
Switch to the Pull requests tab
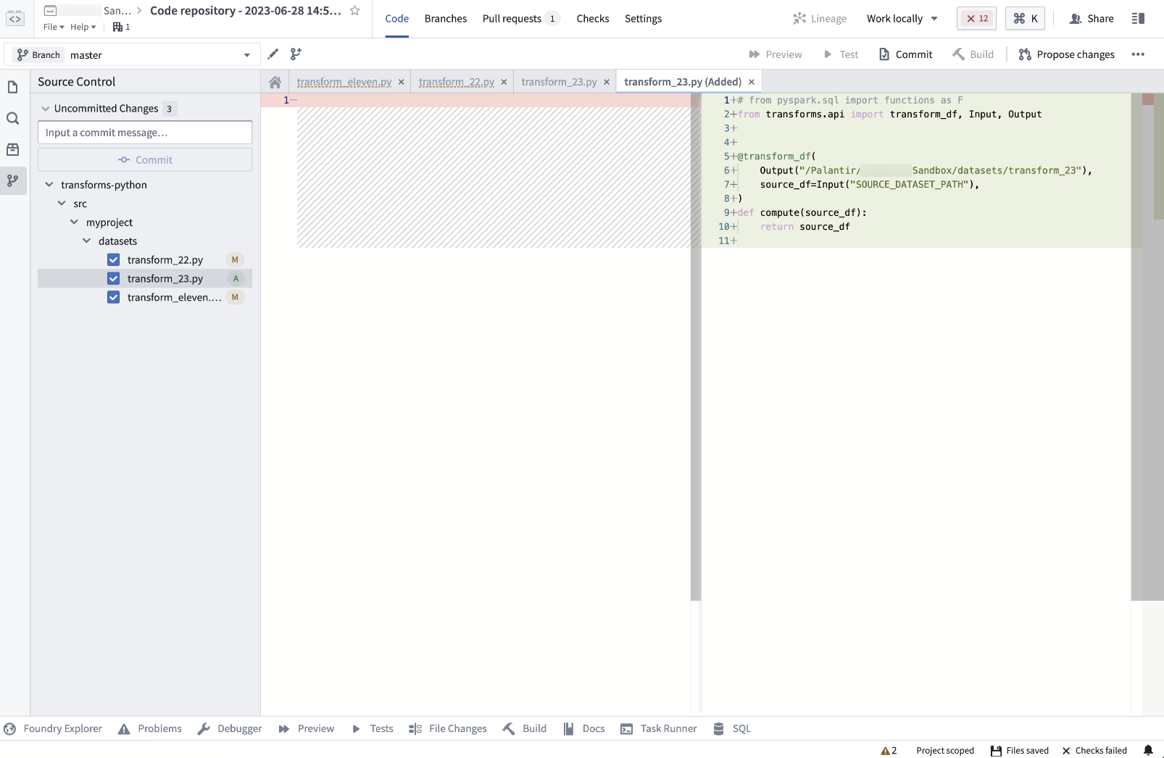tap(521, 19)
